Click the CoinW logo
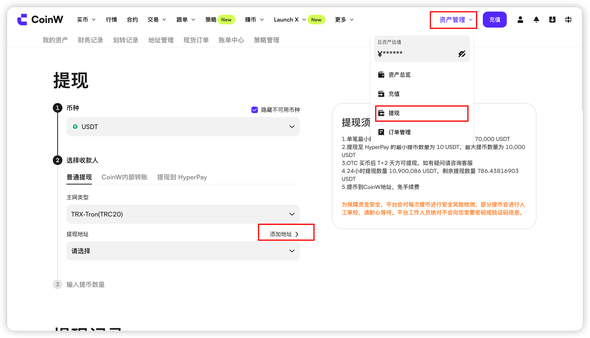Screen dimensions: 590x338 click(x=40, y=20)
